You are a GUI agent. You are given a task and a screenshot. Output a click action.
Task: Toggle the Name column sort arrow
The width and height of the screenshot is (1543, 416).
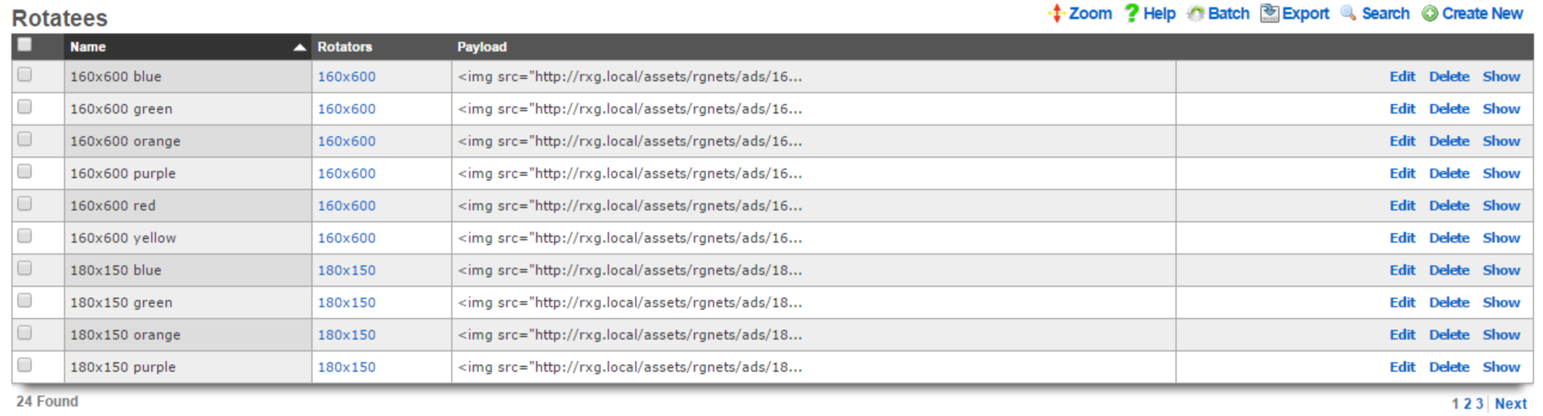click(299, 47)
